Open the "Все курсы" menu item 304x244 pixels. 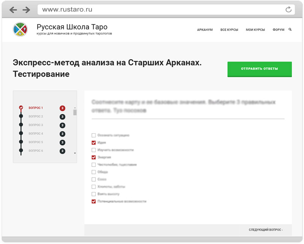pos(229,30)
